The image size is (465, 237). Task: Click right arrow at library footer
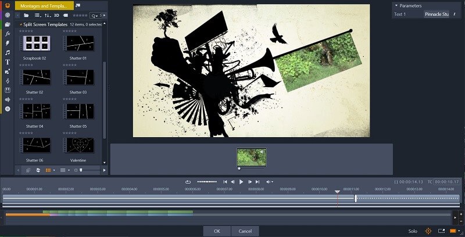pos(105,170)
